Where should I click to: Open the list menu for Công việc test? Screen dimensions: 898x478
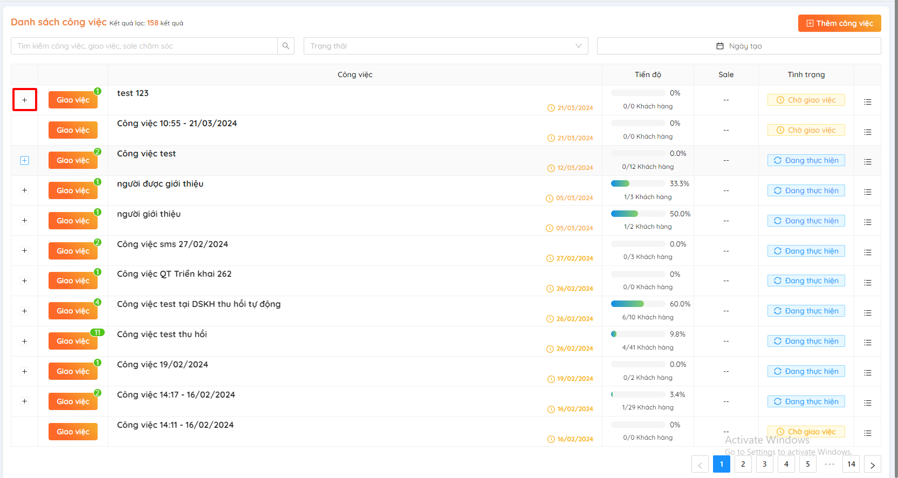(x=867, y=162)
